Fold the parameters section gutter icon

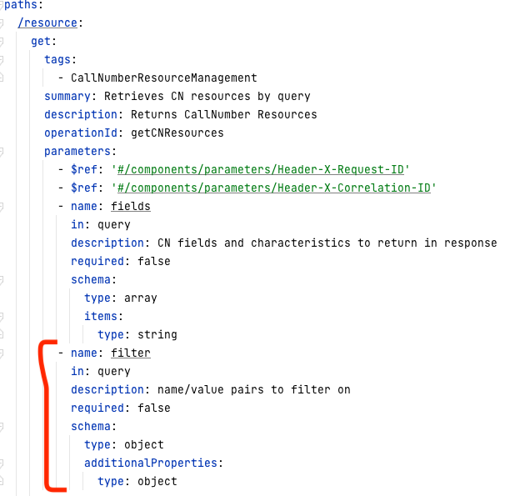point(2,151)
